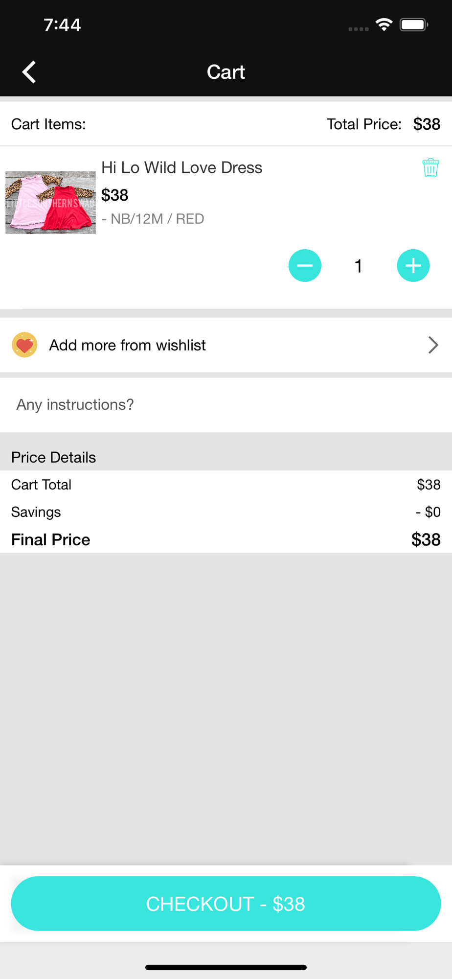Tap the Total Price $38 header value

(x=427, y=124)
